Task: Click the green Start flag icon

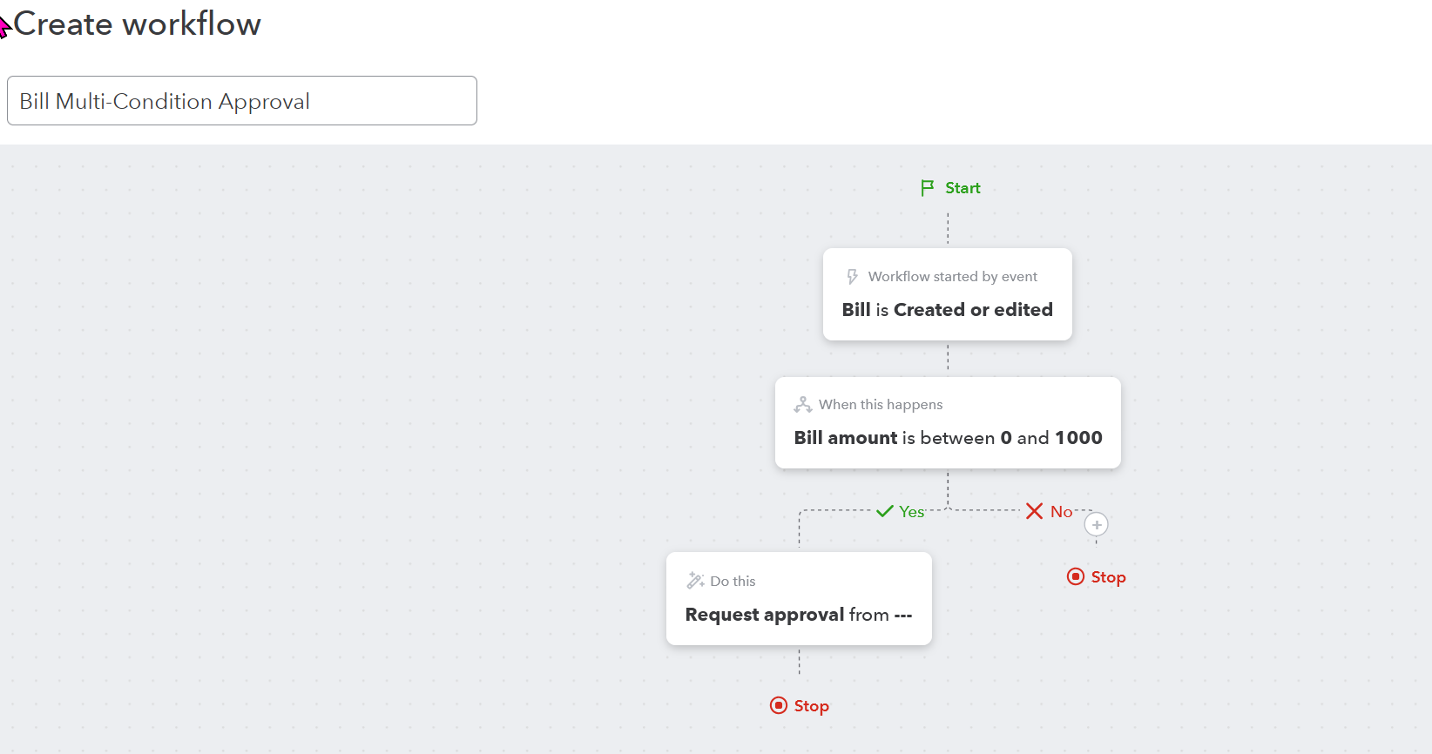Action: pos(928,188)
